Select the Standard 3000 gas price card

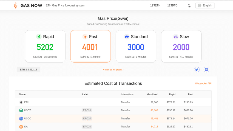[136, 46]
